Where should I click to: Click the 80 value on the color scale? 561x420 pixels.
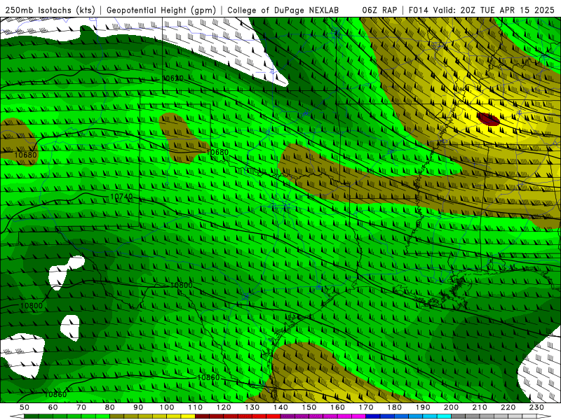(x=110, y=407)
